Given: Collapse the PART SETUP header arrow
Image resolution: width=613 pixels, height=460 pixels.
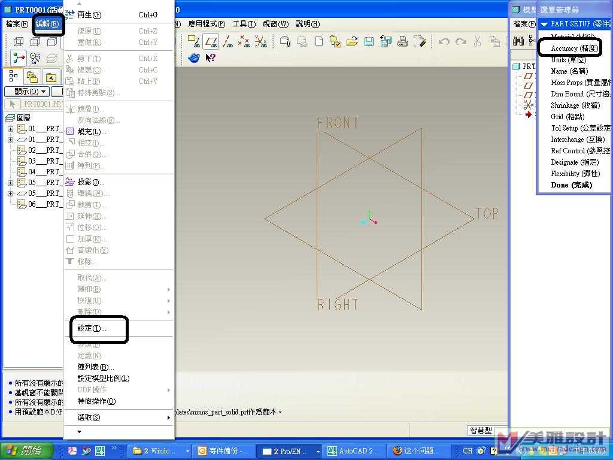Looking at the screenshot, I should [x=544, y=24].
